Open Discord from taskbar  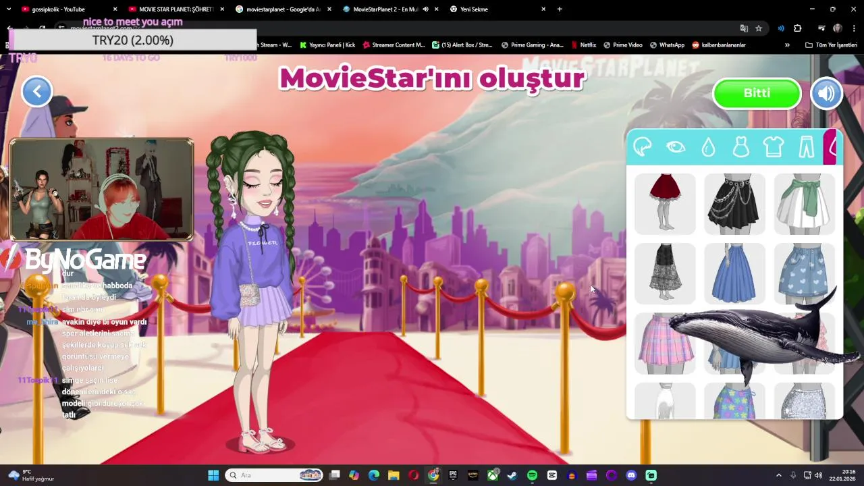click(x=631, y=475)
